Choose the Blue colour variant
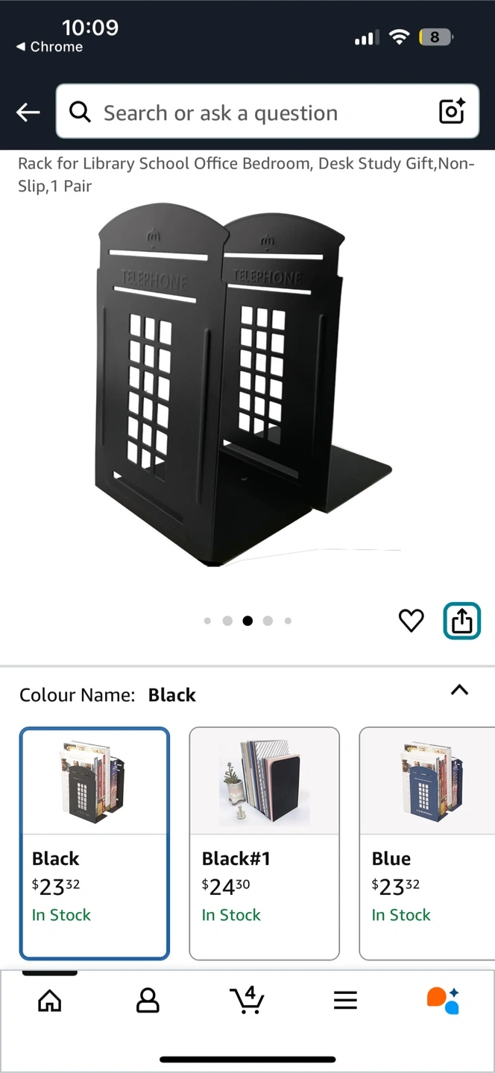 (427, 843)
